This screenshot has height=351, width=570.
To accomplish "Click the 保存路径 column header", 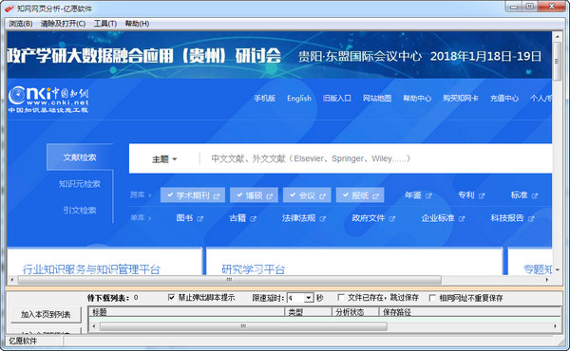I will tap(470, 312).
